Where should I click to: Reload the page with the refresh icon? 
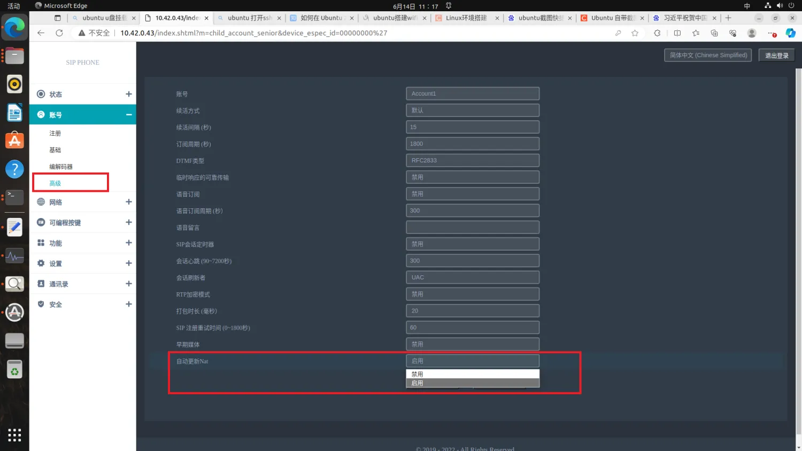59,33
